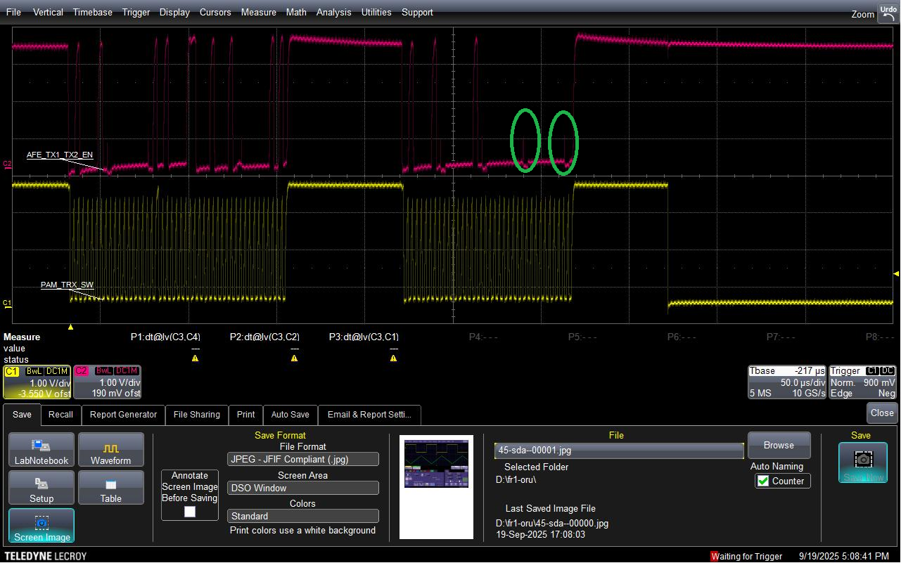
Task: Select the Table save icon
Action: tap(110, 488)
